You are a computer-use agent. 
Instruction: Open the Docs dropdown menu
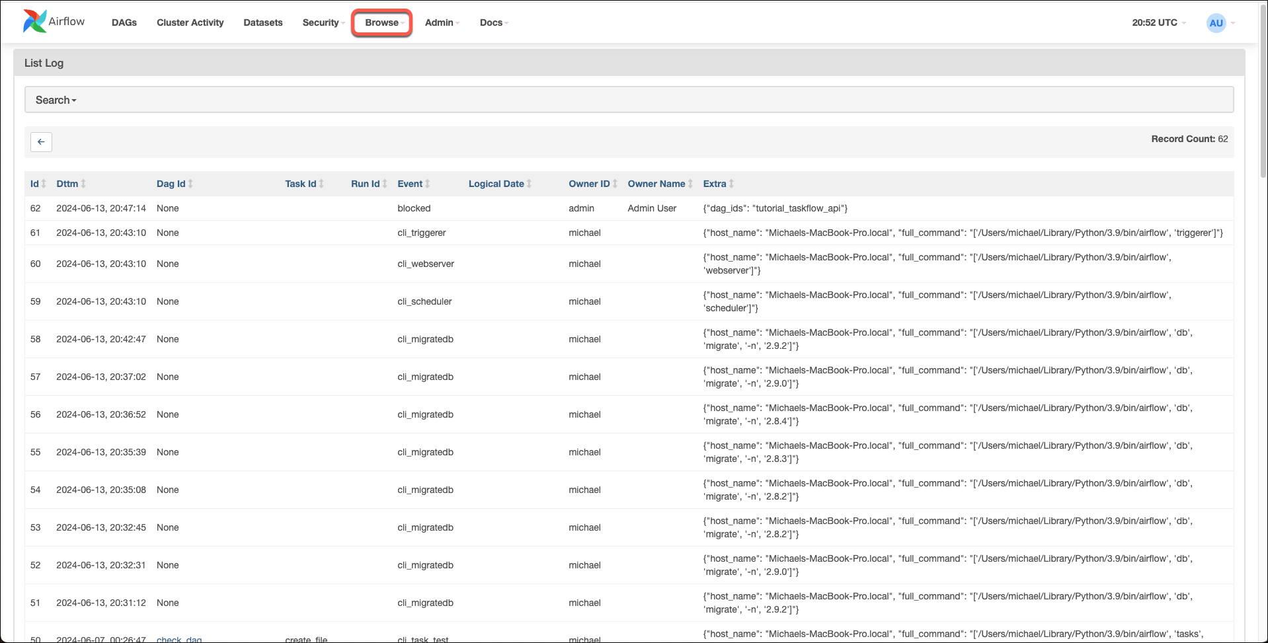pos(493,22)
